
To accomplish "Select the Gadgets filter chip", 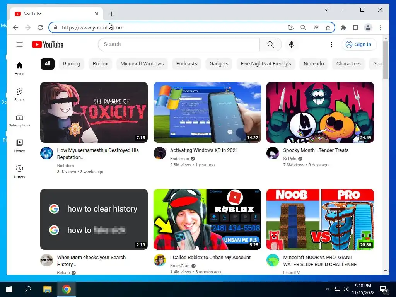I will [219, 64].
